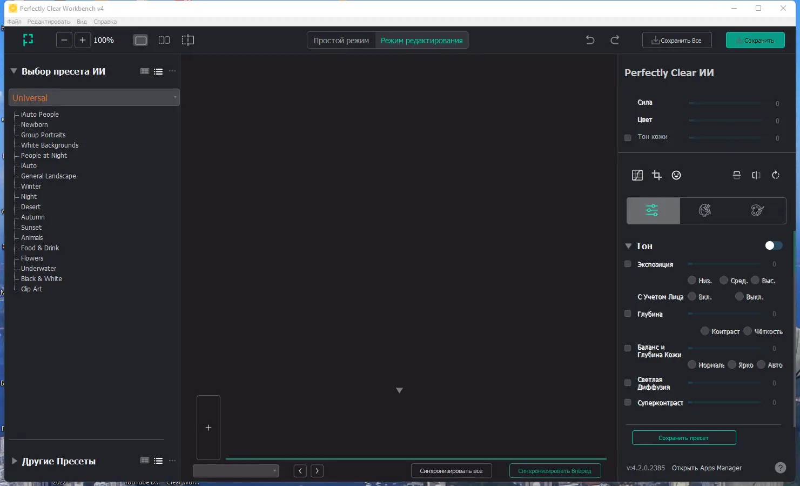Image resolution: width=800 pixels, height=486 pixels.
Task: Open the Открыть Apps Manager link
Action: (x=707, y=468)
